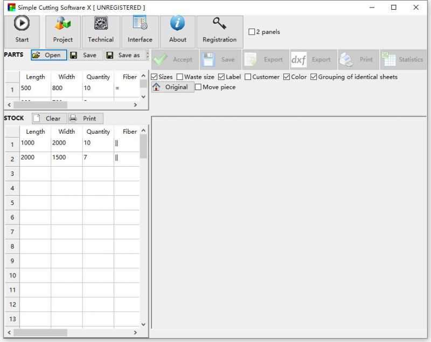Click the Original view button
This screenshot has height=342, width=431.
coord(171,87)
